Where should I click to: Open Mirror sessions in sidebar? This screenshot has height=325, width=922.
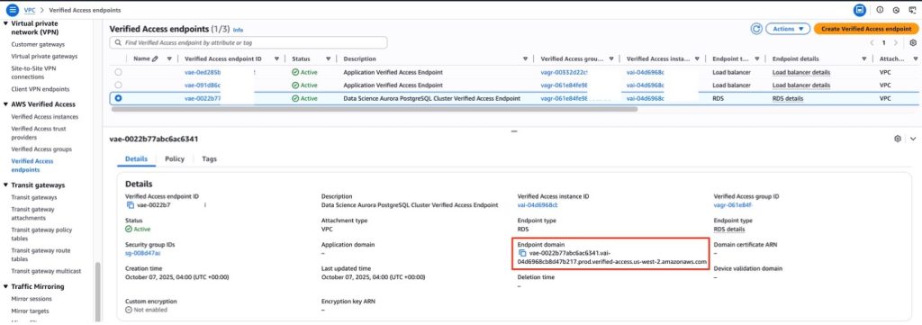tap(32, 299)
